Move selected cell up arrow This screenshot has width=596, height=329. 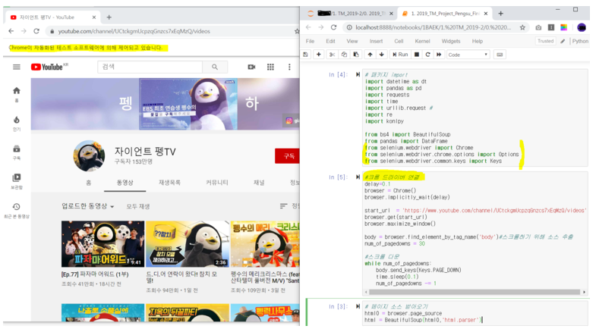tap(370, 55)
